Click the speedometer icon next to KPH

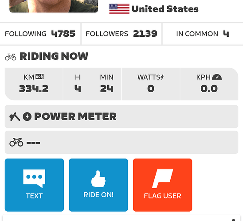coord(217,77)
